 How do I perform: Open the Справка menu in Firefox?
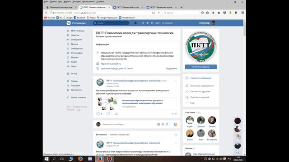click(100, 2)
